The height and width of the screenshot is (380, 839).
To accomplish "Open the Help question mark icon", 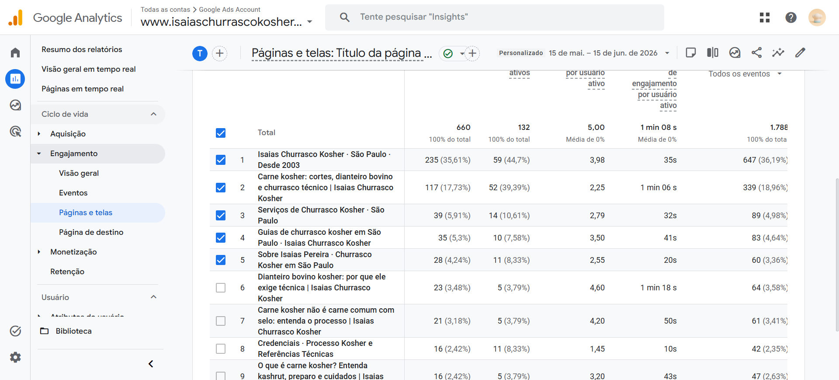I will click(791, 17).
